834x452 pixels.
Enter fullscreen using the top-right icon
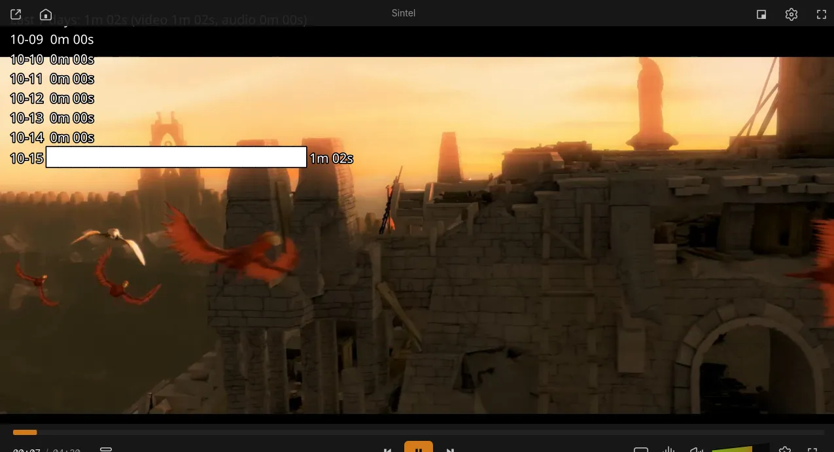tap(822, 14)
